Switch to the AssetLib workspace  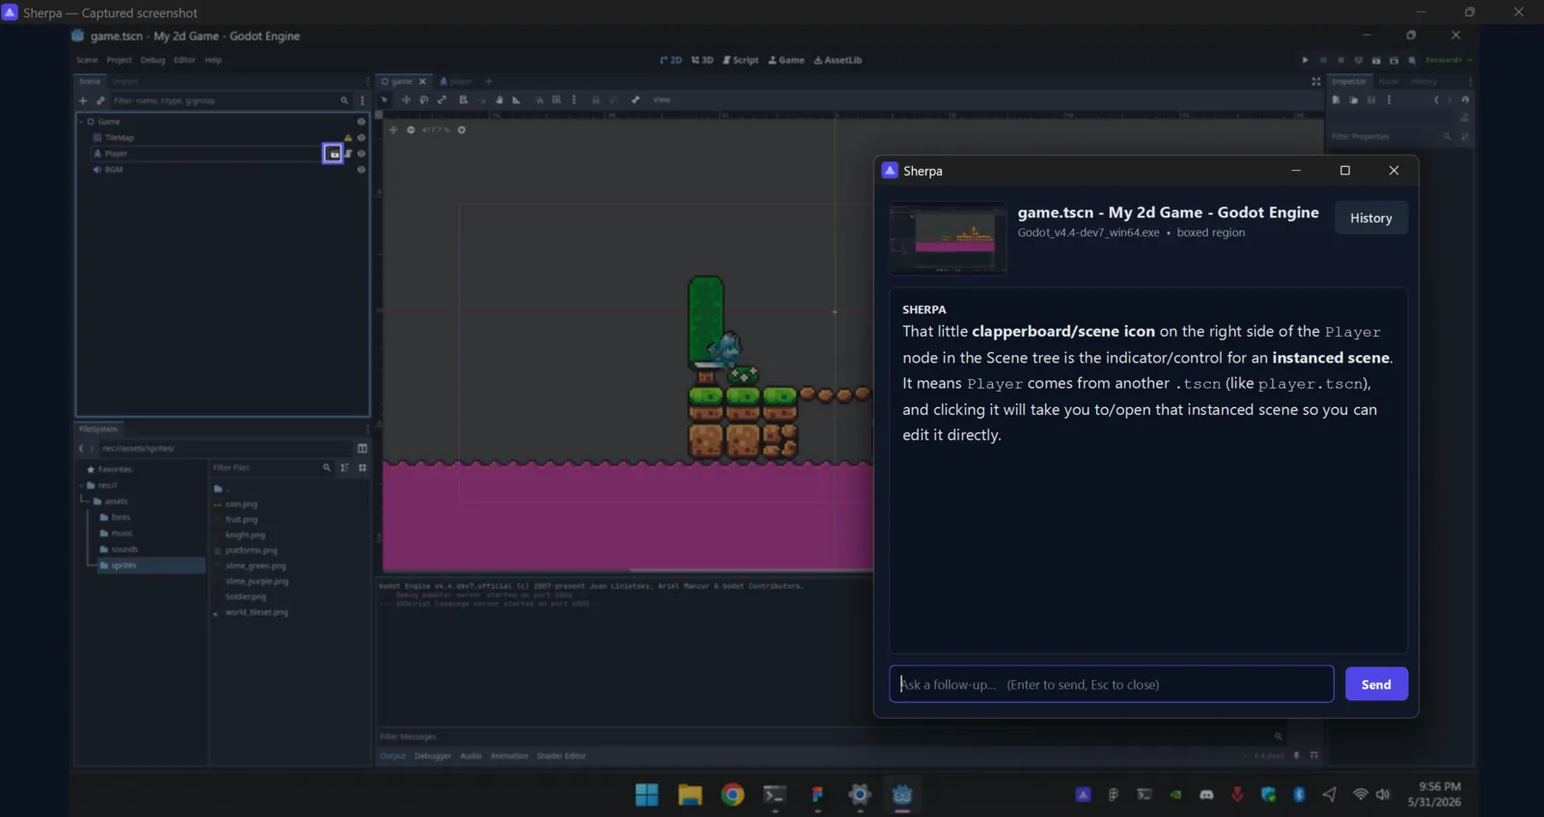(838, 60)
